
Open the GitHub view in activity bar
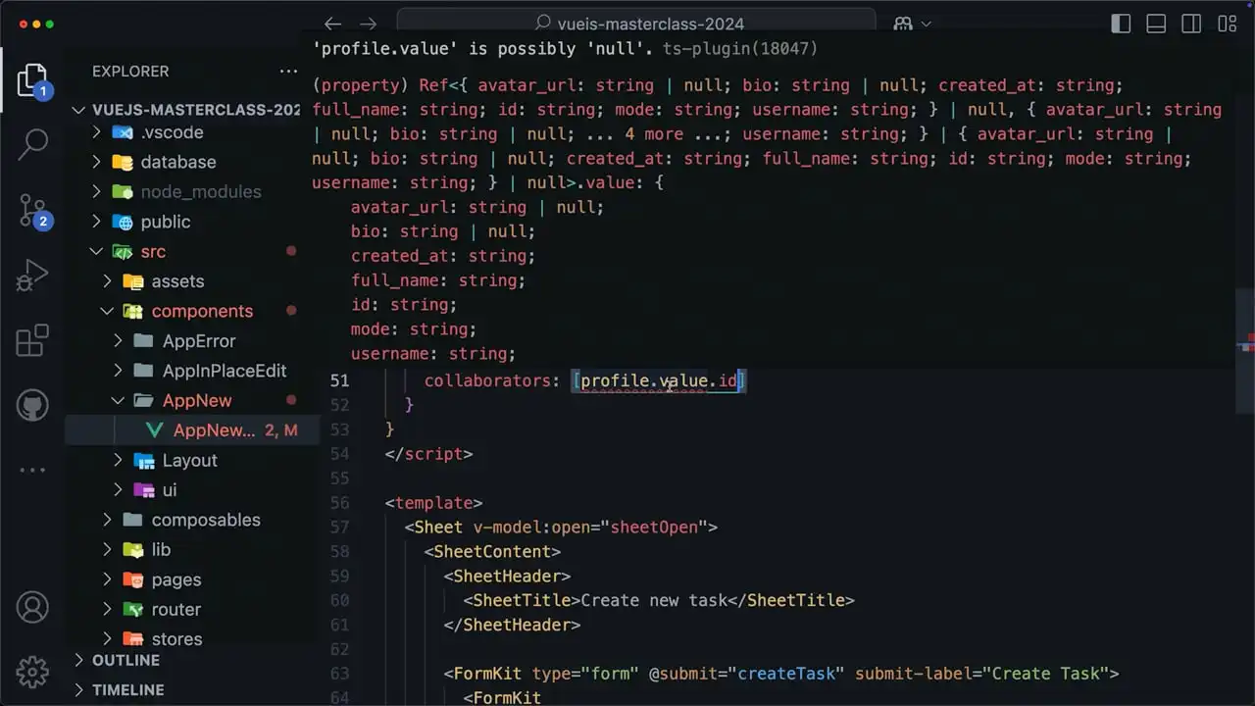(x=32, y=405)
